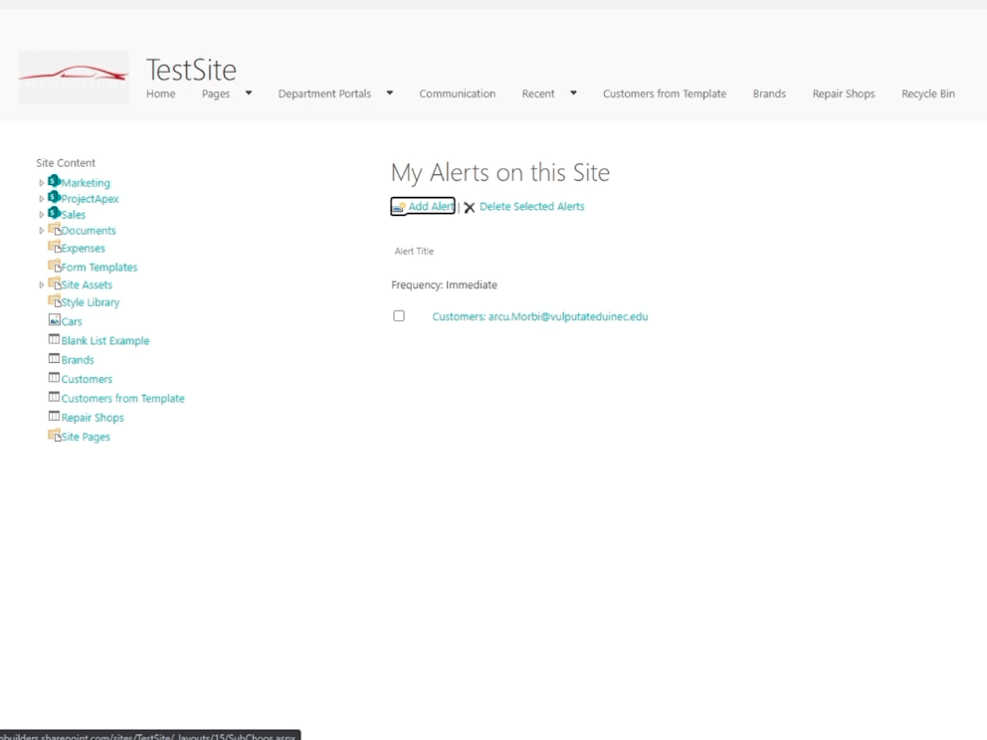Click the TestSite car logo
Image resolution: width=987 pixels, height=740 pixels.
pyautogui.click(x=74, y=77)
